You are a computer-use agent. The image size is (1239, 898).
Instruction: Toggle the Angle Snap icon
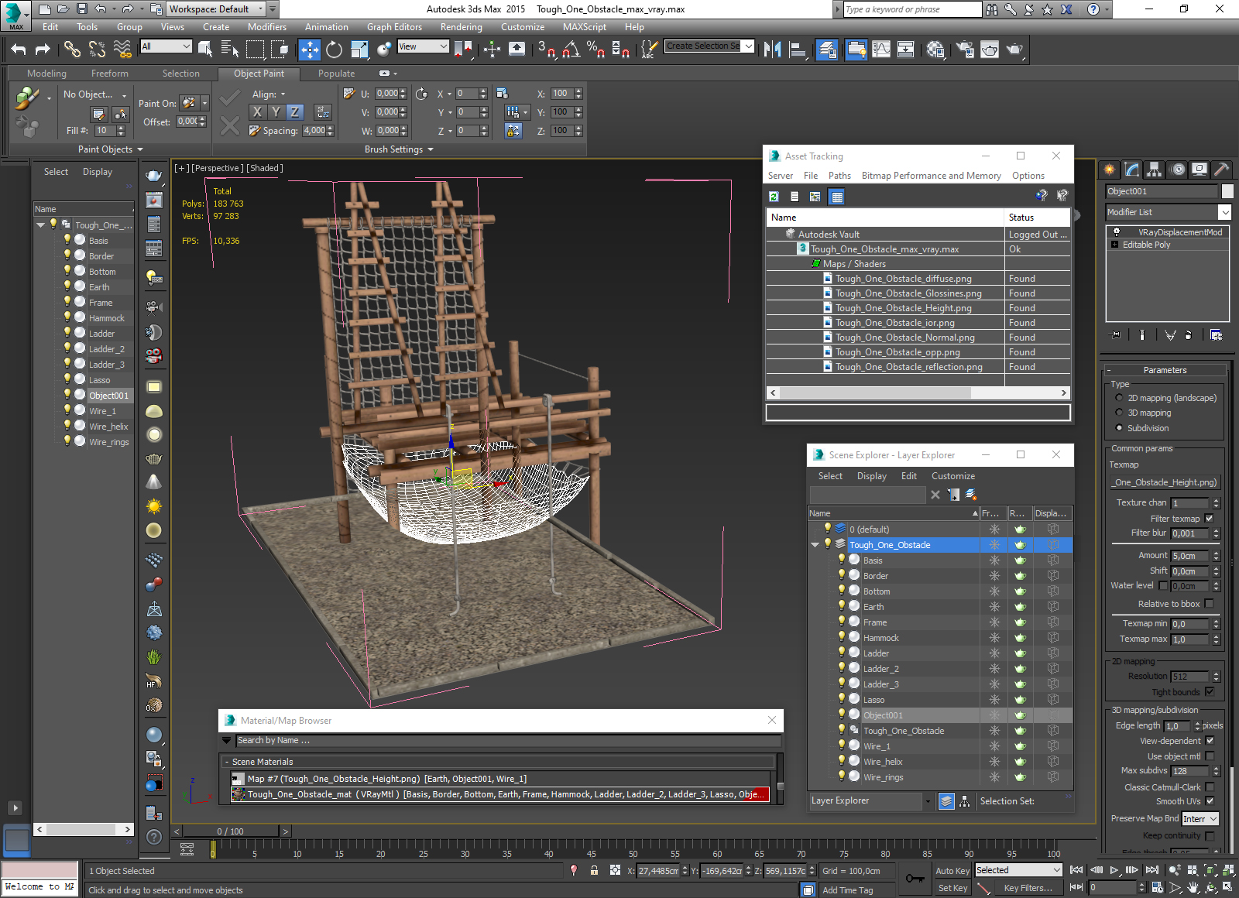[571, 50]
